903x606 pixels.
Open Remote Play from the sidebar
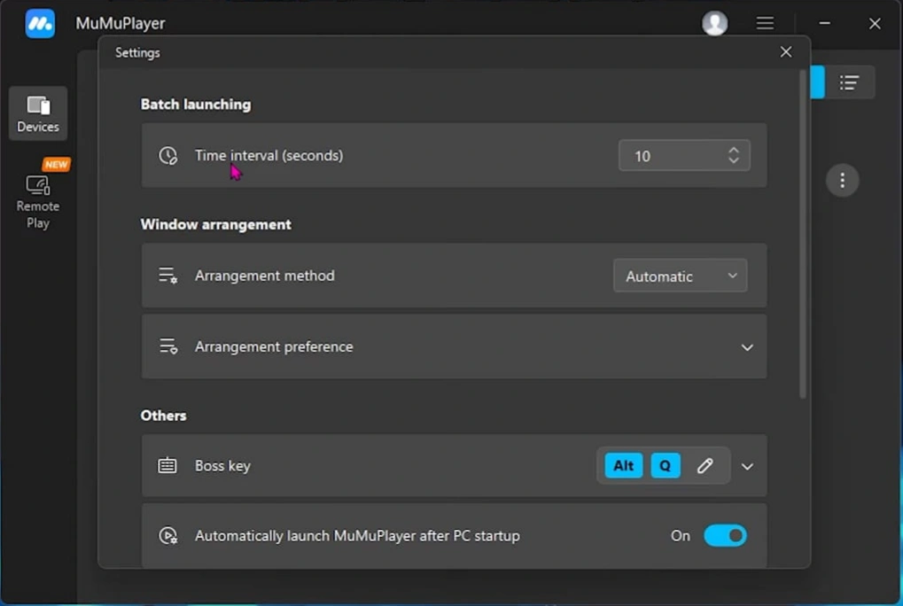click(37, 197)
